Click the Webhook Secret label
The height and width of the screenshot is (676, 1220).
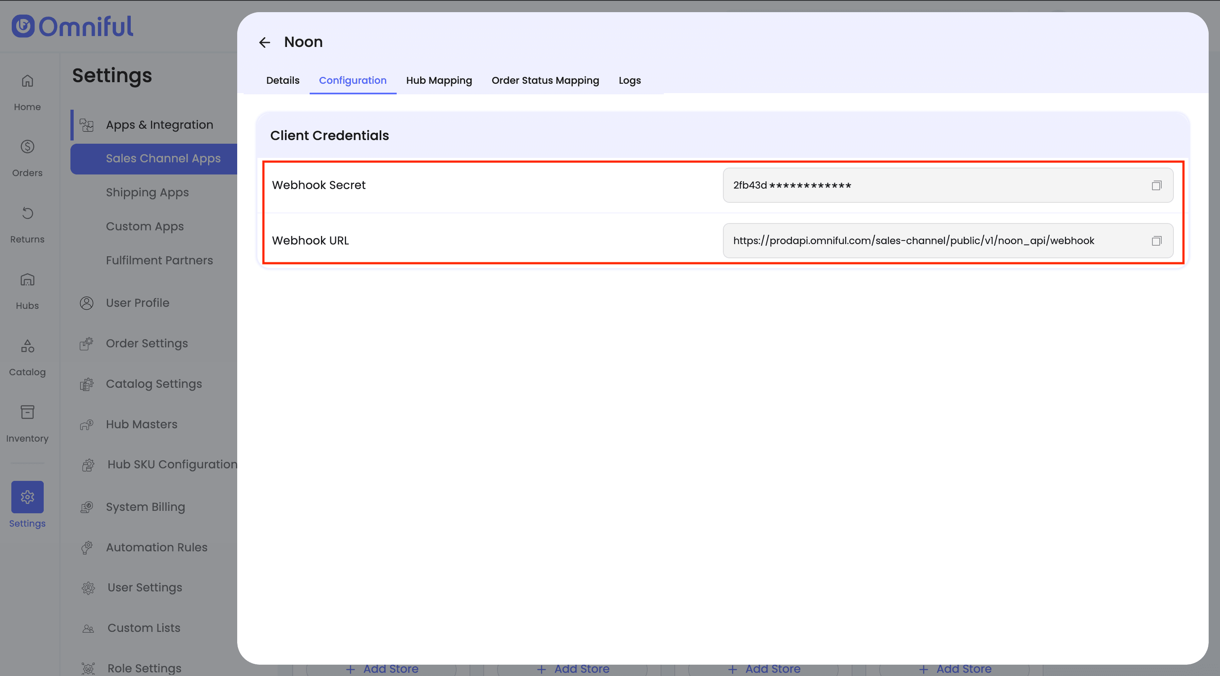[319, 185]
